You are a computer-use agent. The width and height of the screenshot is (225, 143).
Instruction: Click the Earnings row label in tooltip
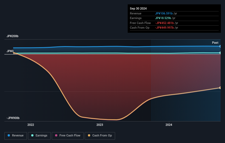point(136,18)
